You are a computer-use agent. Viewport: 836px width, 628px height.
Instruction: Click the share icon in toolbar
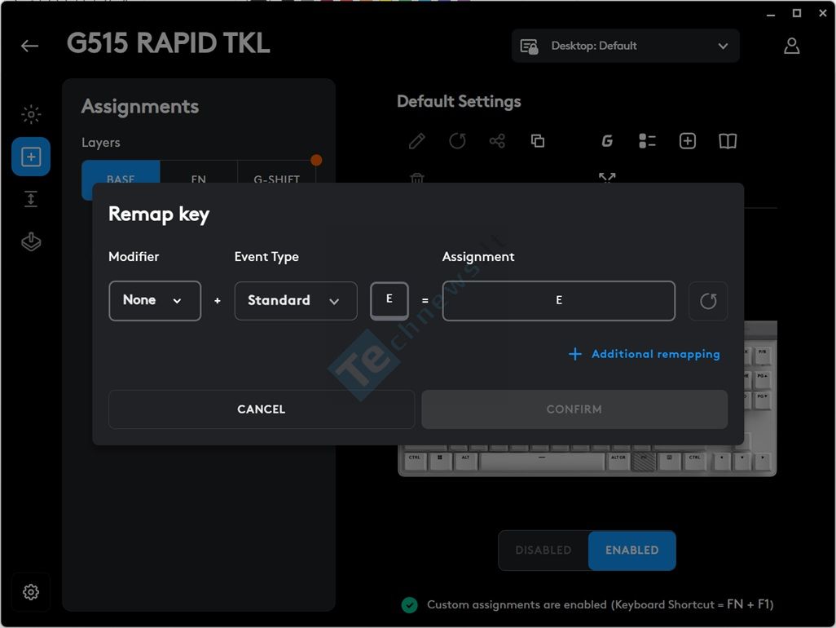pyautogui.click(x=497, y=141)
